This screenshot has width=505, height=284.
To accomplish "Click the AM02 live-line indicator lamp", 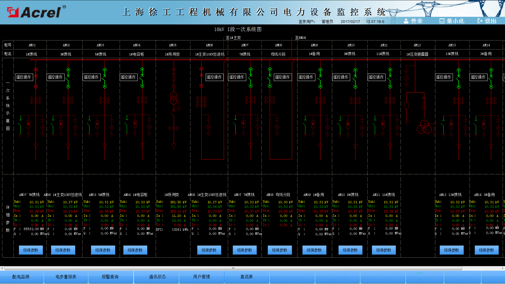I will 75,128.
